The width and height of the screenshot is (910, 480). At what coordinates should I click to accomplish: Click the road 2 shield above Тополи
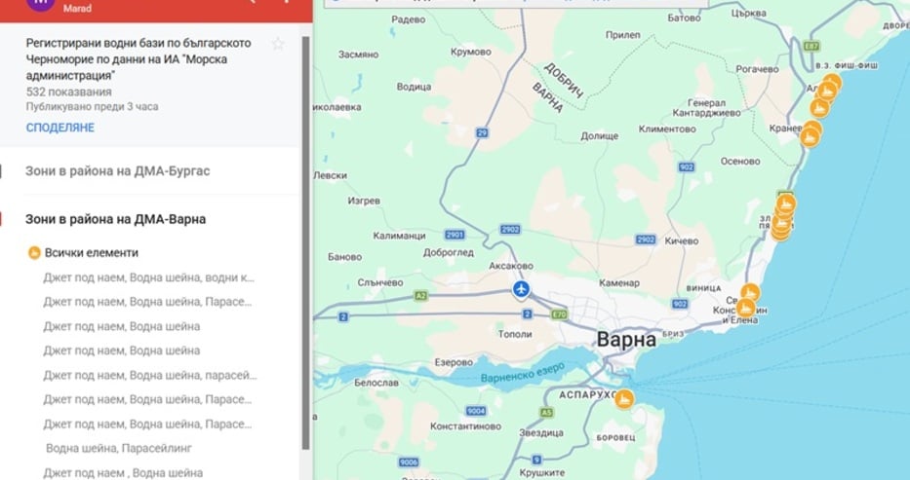(x=527, y=314)
